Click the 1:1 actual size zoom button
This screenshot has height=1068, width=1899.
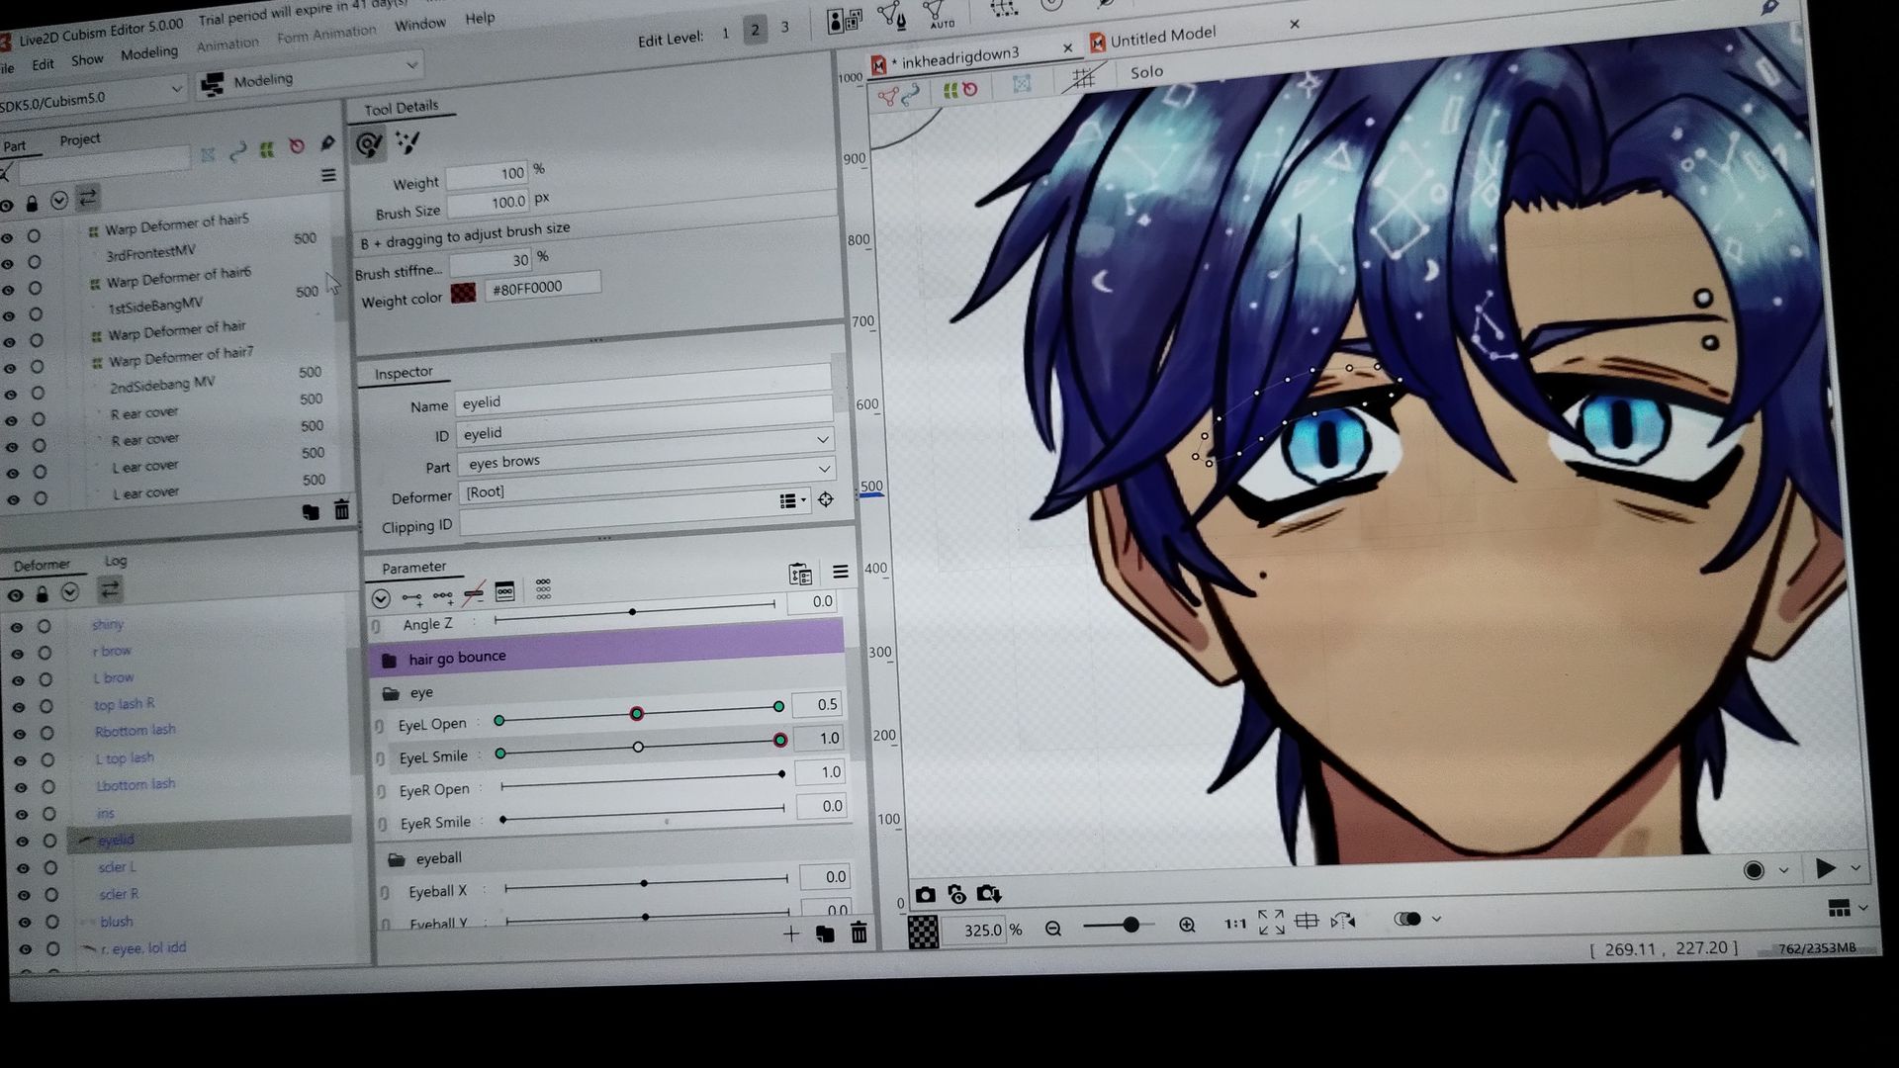click(1235, 924)
